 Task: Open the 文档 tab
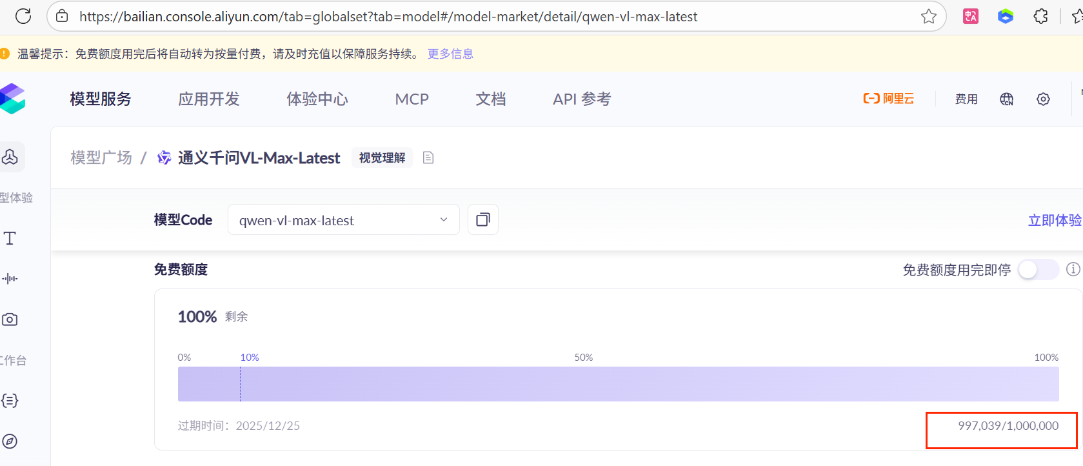(491, 99)
